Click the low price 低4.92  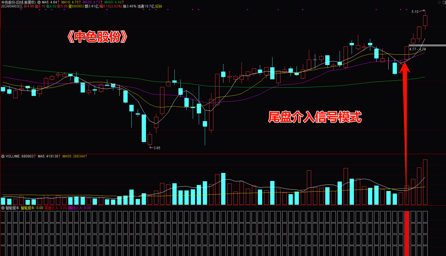click(x=51, y=6)
